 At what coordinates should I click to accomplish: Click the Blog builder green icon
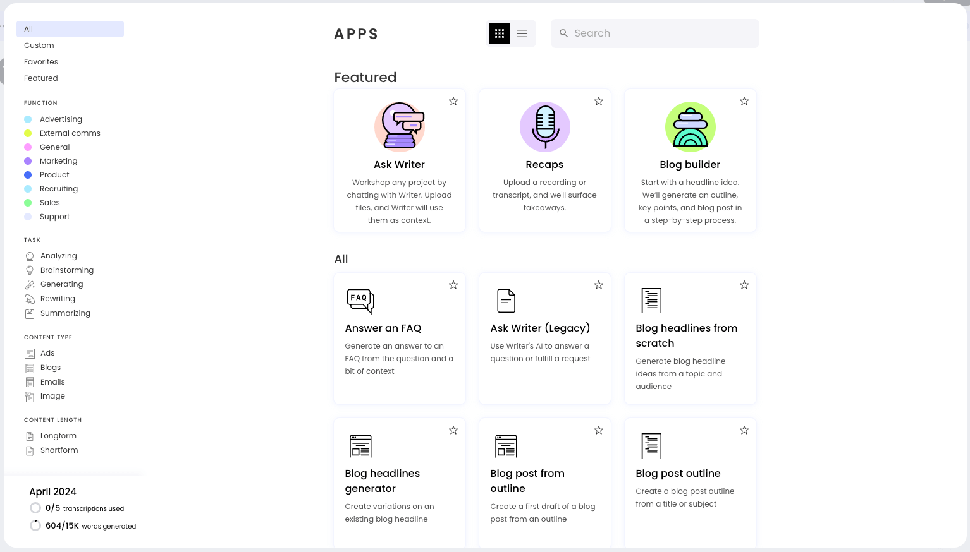point(691,127)
